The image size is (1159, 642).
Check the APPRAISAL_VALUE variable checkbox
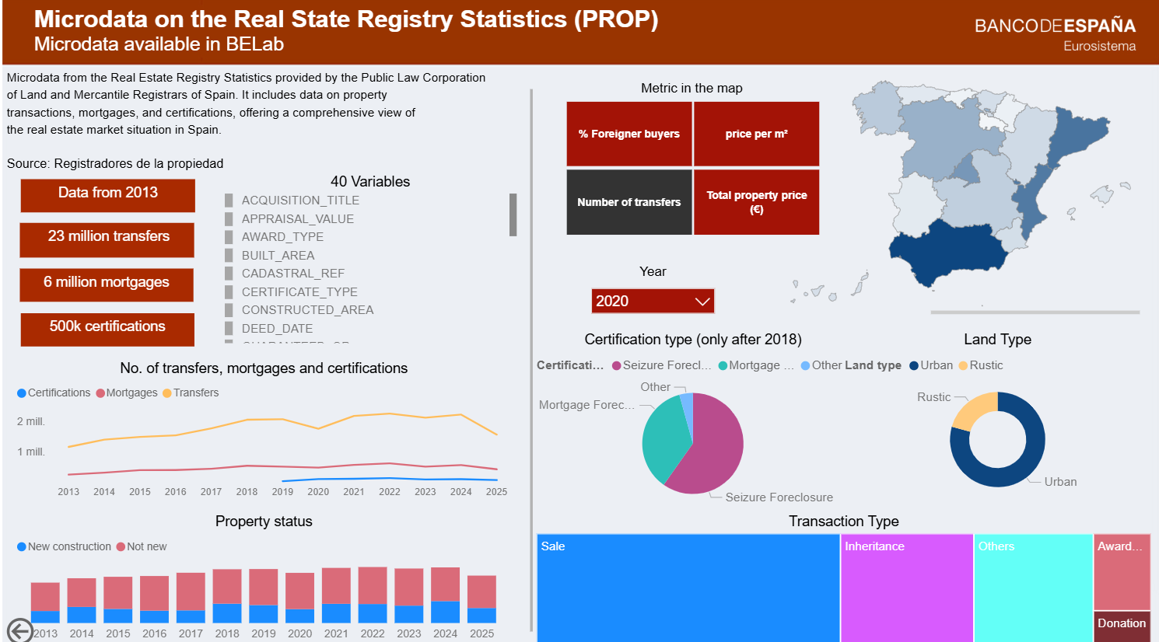click(x=229, y=219)
